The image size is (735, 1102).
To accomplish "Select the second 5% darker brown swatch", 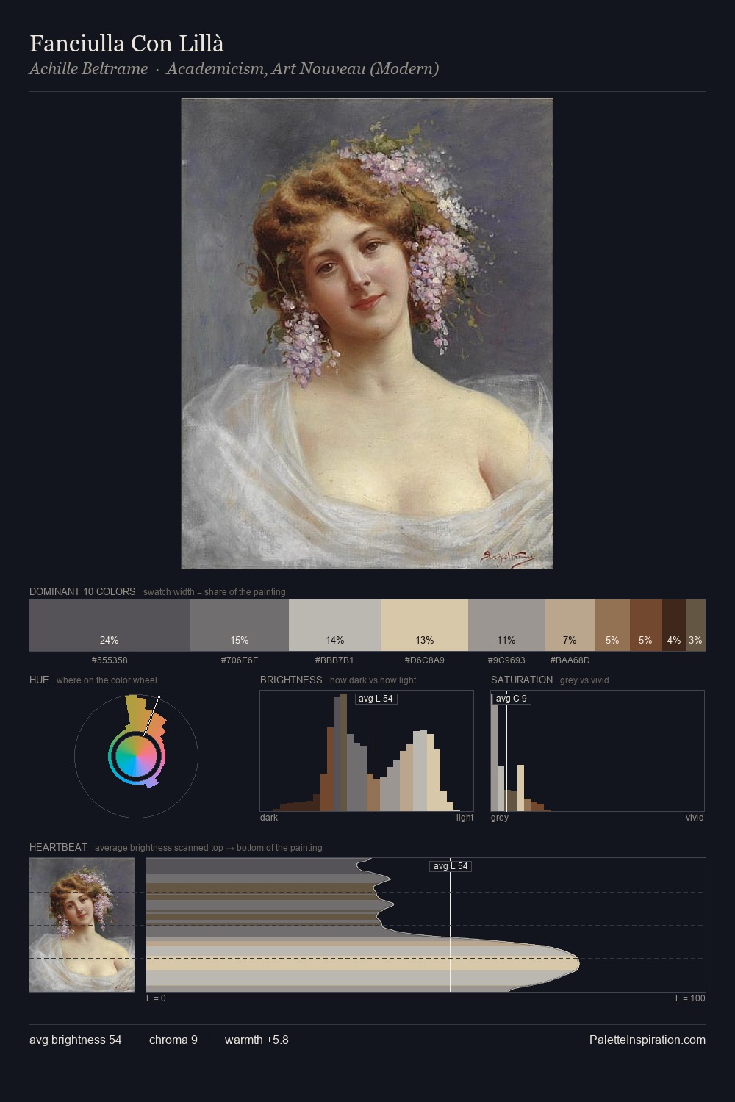I will click(646, 625).
